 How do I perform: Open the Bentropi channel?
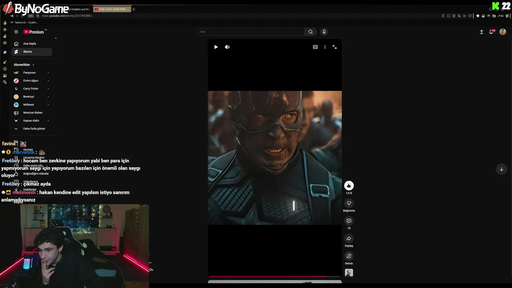point(32,97)
